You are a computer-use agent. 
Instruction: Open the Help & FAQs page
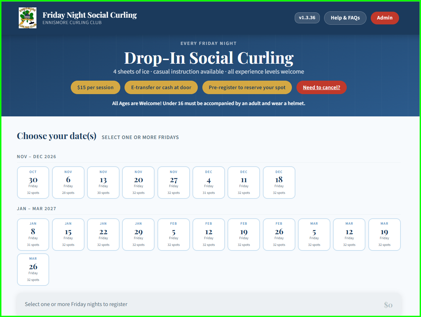345,18
